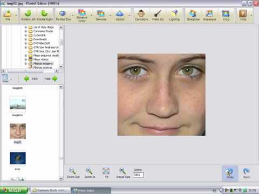This screenshot has height=194, width=259.
Task: Click the Rotate Left tool
Action: point(28,16)
